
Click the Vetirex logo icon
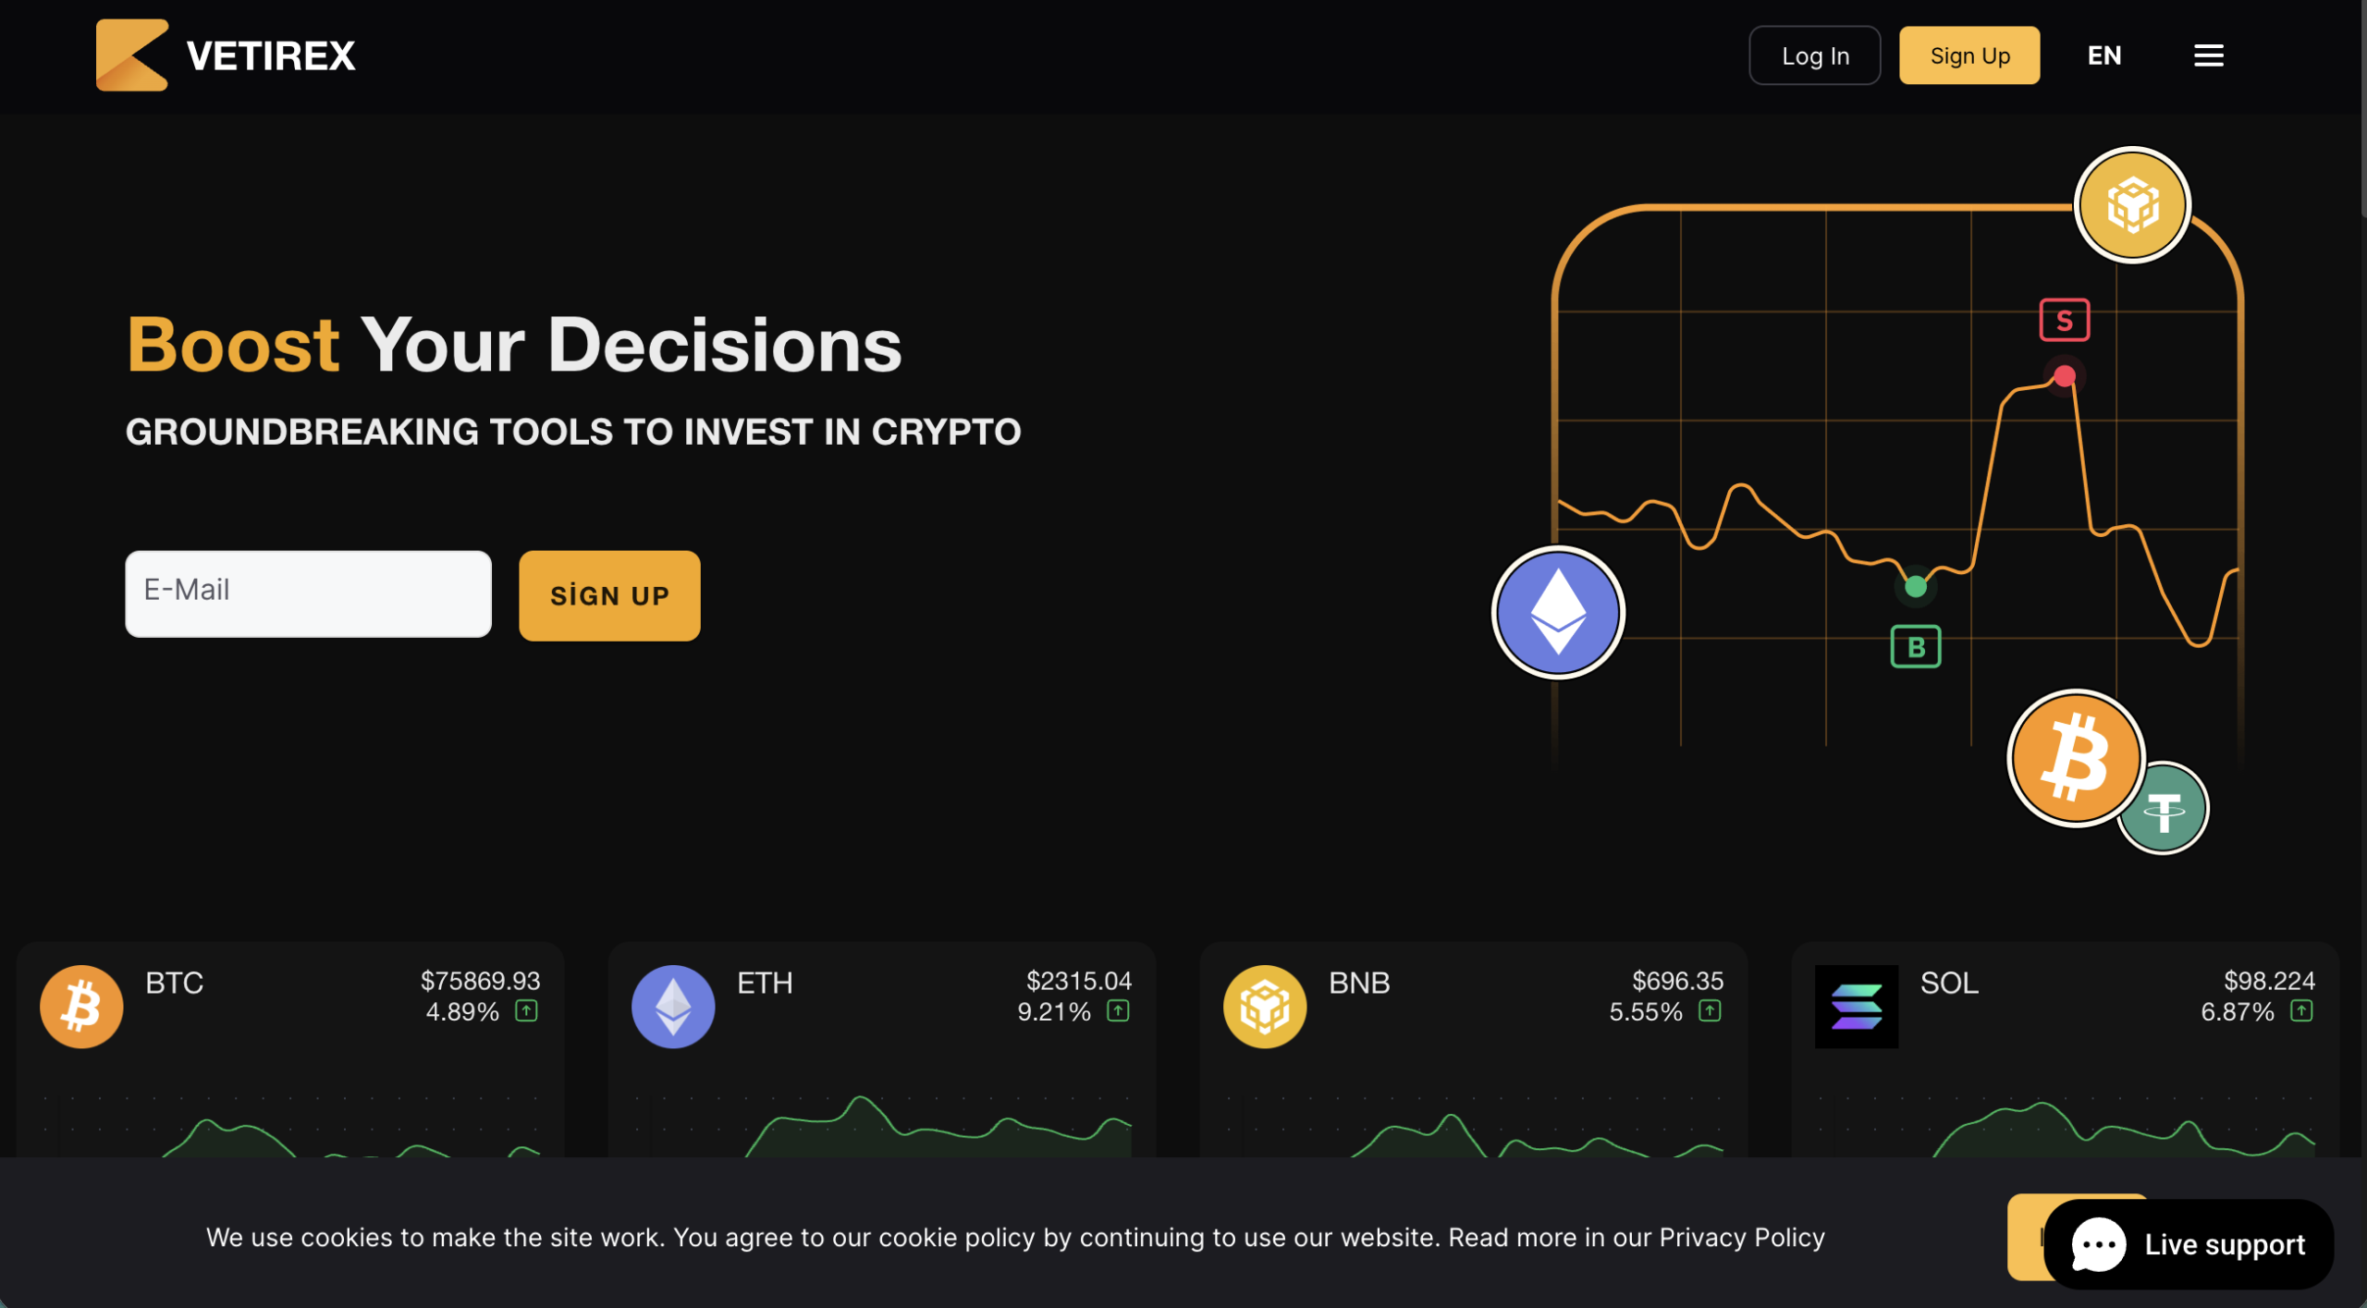[x=131, y=55]
